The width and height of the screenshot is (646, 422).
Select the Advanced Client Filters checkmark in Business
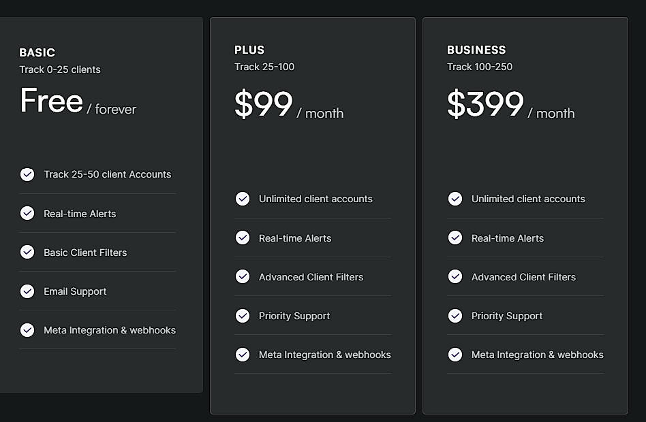[x=455, y=276]
